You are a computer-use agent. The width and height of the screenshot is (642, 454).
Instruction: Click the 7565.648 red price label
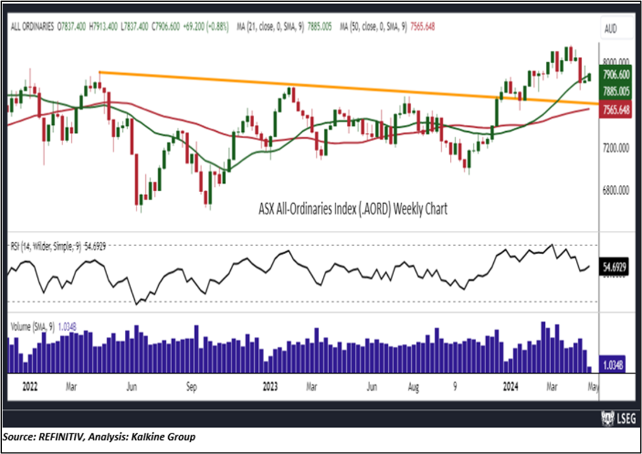616,110
